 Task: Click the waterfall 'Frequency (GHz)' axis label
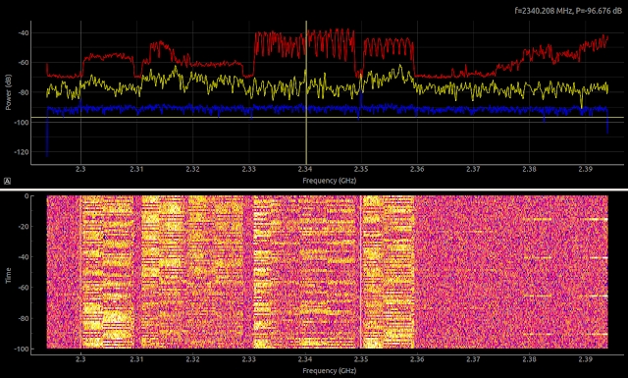coord(330,371)
